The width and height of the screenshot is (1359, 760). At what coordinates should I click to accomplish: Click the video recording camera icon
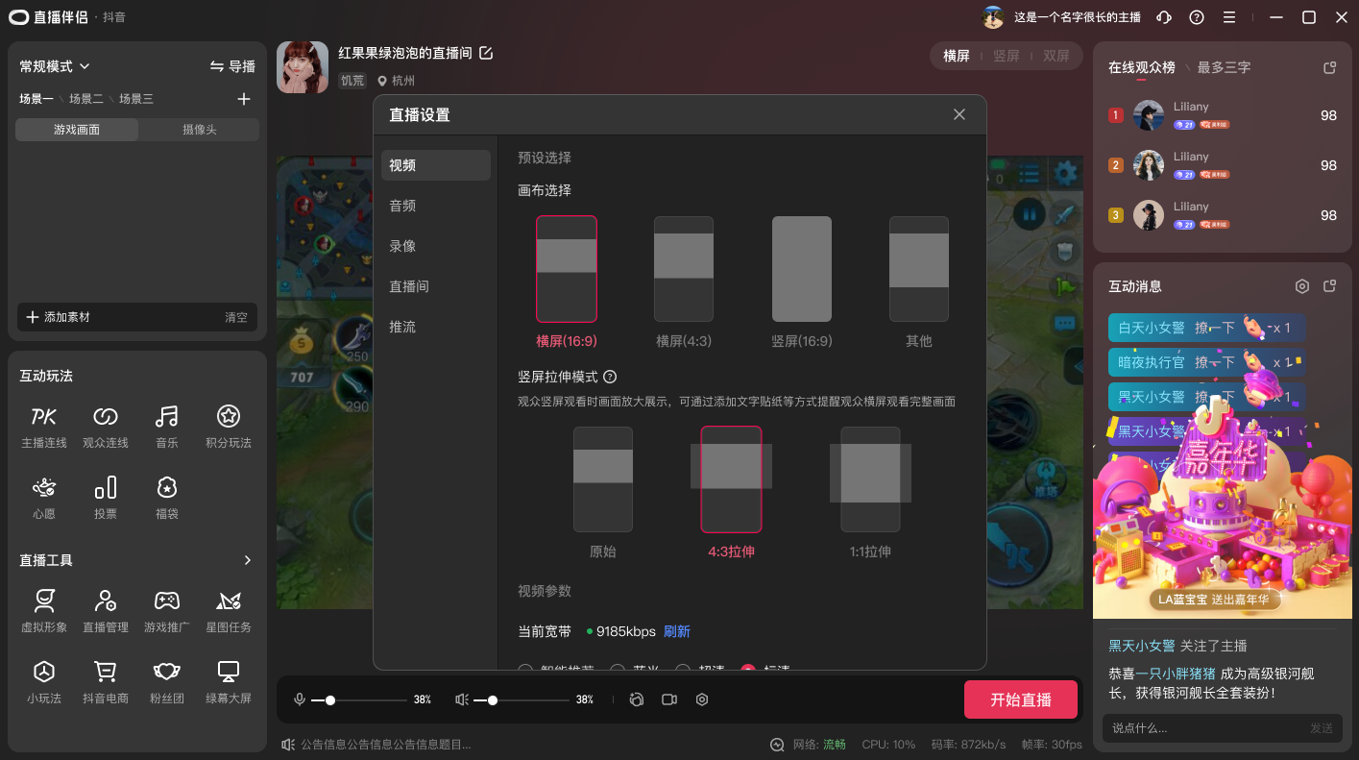pyautogui.click(x=669, y=699)
